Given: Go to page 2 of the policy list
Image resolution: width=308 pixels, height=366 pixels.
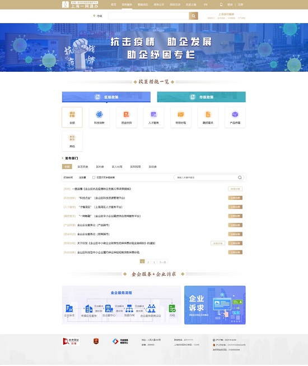Looking at the screenshot, I should (148, 262).
